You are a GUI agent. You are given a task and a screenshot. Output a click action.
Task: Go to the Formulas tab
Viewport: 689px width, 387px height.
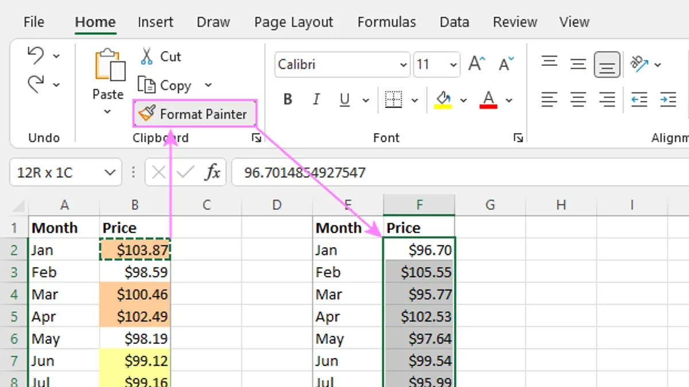point(386,22)
